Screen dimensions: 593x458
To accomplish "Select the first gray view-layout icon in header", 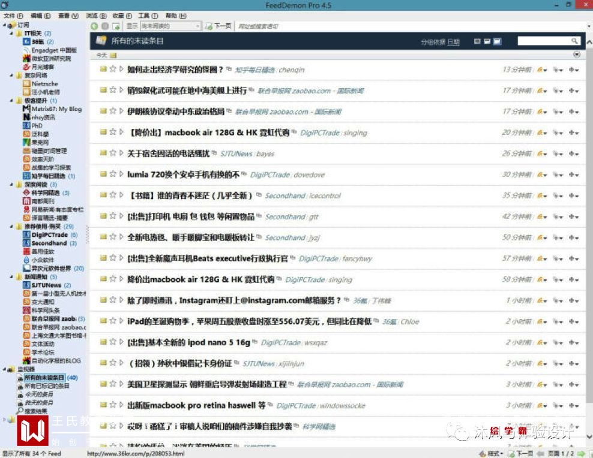I will [477, 41].
